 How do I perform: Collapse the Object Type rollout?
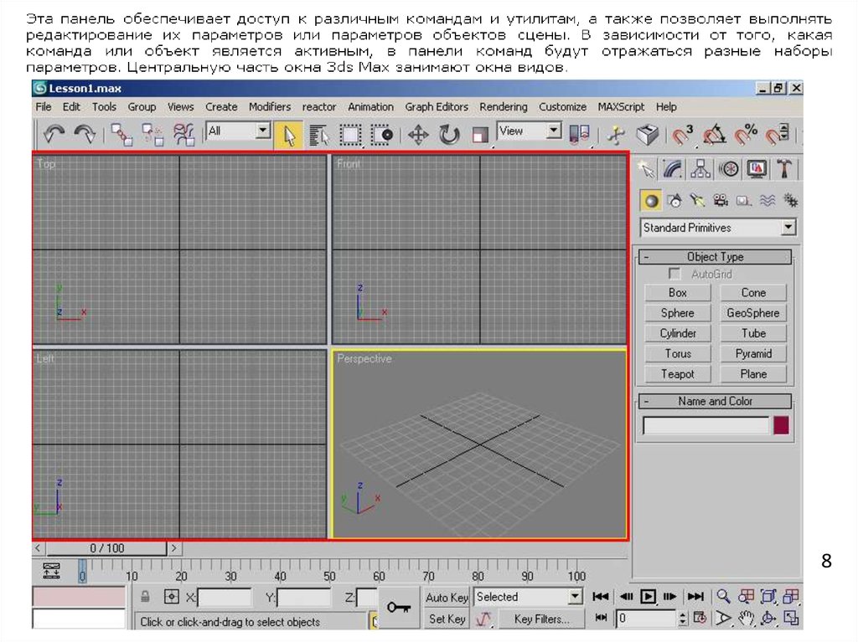[x=714, y=257]
